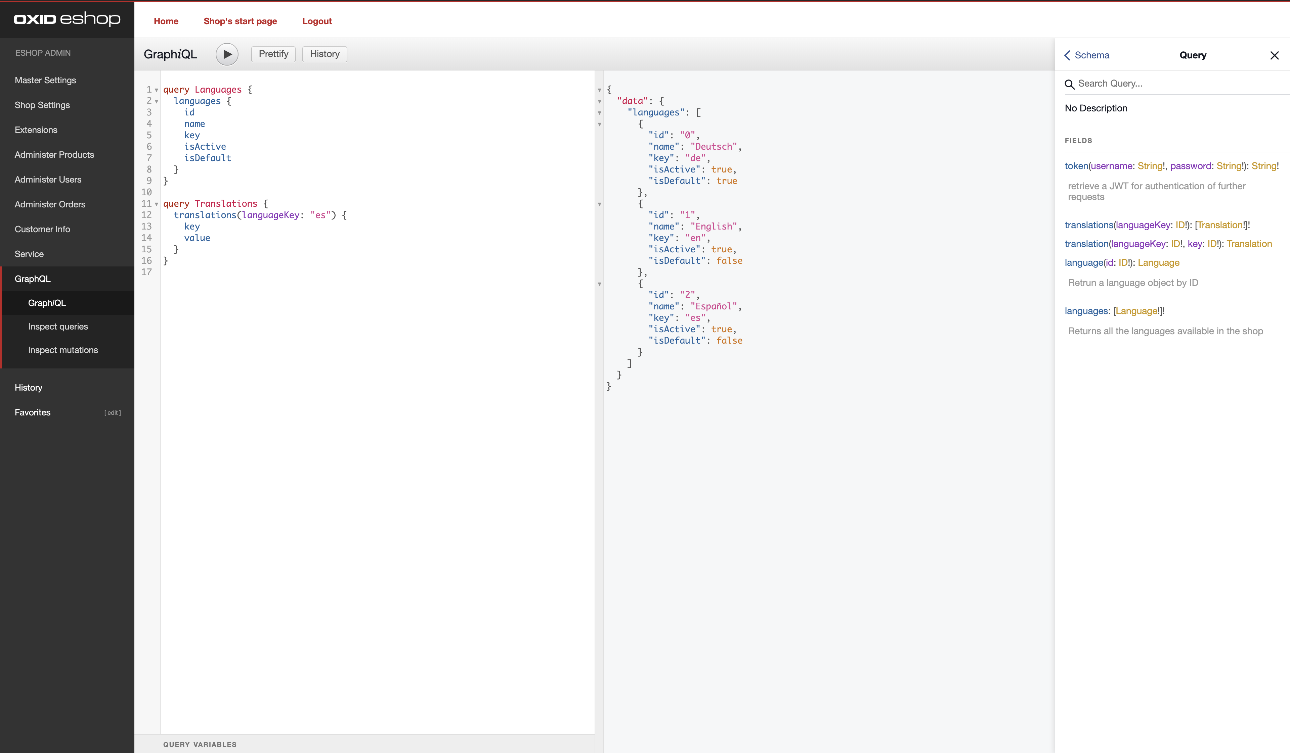
Task: Click the search magnifier icon in docs
Action: (x=1069, y=84)
